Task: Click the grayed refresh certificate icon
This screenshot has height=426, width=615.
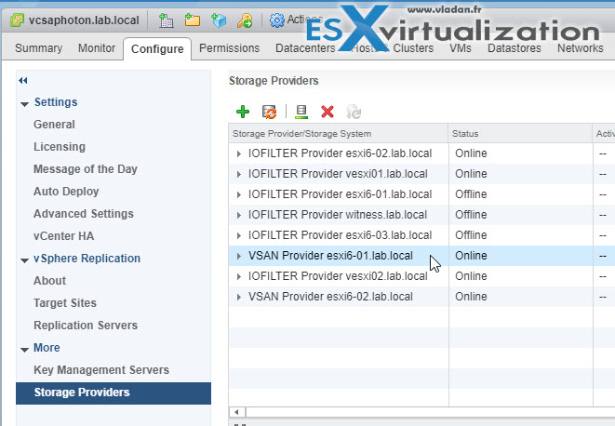Action: pyautogui.click(x=354, y=112)
